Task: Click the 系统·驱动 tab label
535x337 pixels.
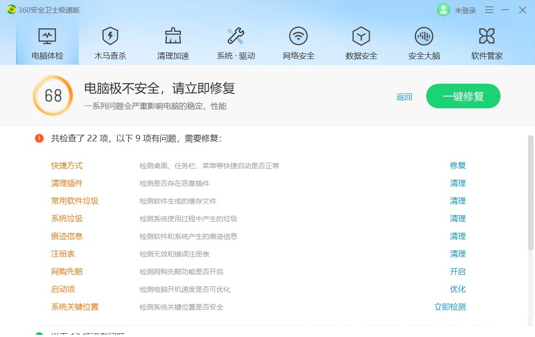Action: [x=236, y=56]
